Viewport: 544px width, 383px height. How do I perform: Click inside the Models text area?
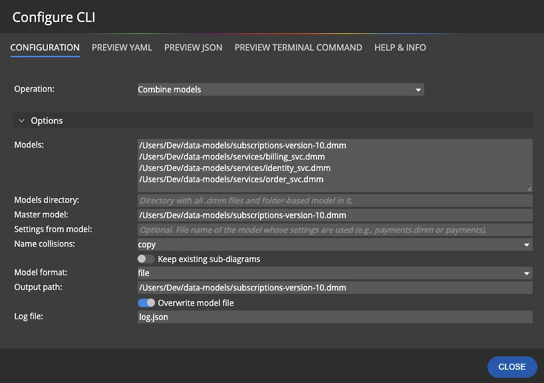coord(335,166)
